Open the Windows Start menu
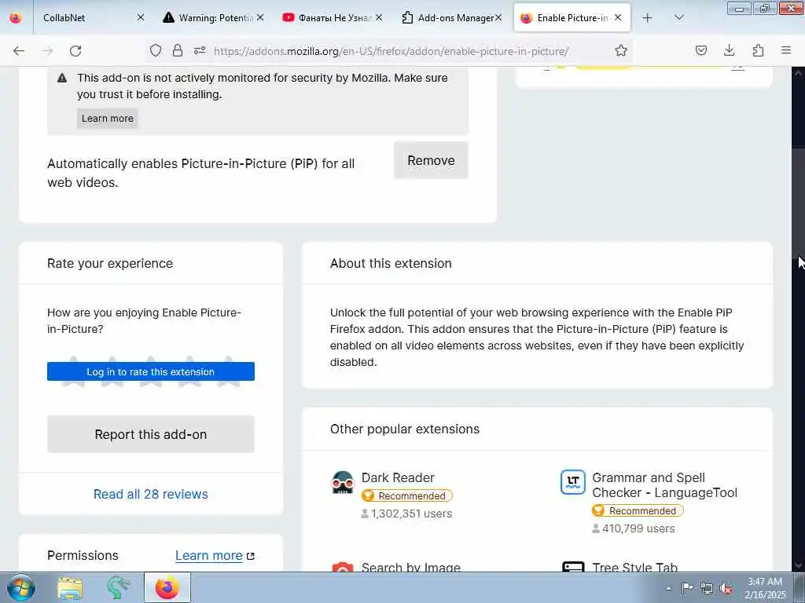 21,587
